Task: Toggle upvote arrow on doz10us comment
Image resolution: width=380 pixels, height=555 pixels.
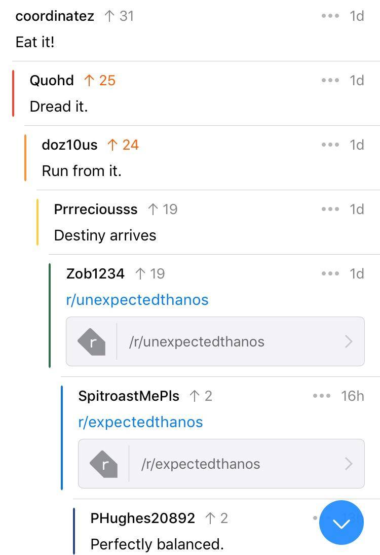Action: pyautogui.click(x=112, y=145)
